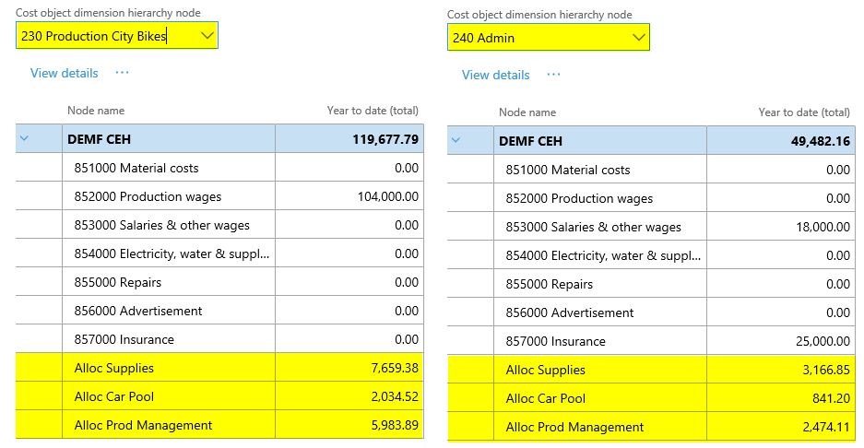Viewport: 864px width, 448px height.
Task: Select Alloc Prod Management row in left grid
Action: 143,425
